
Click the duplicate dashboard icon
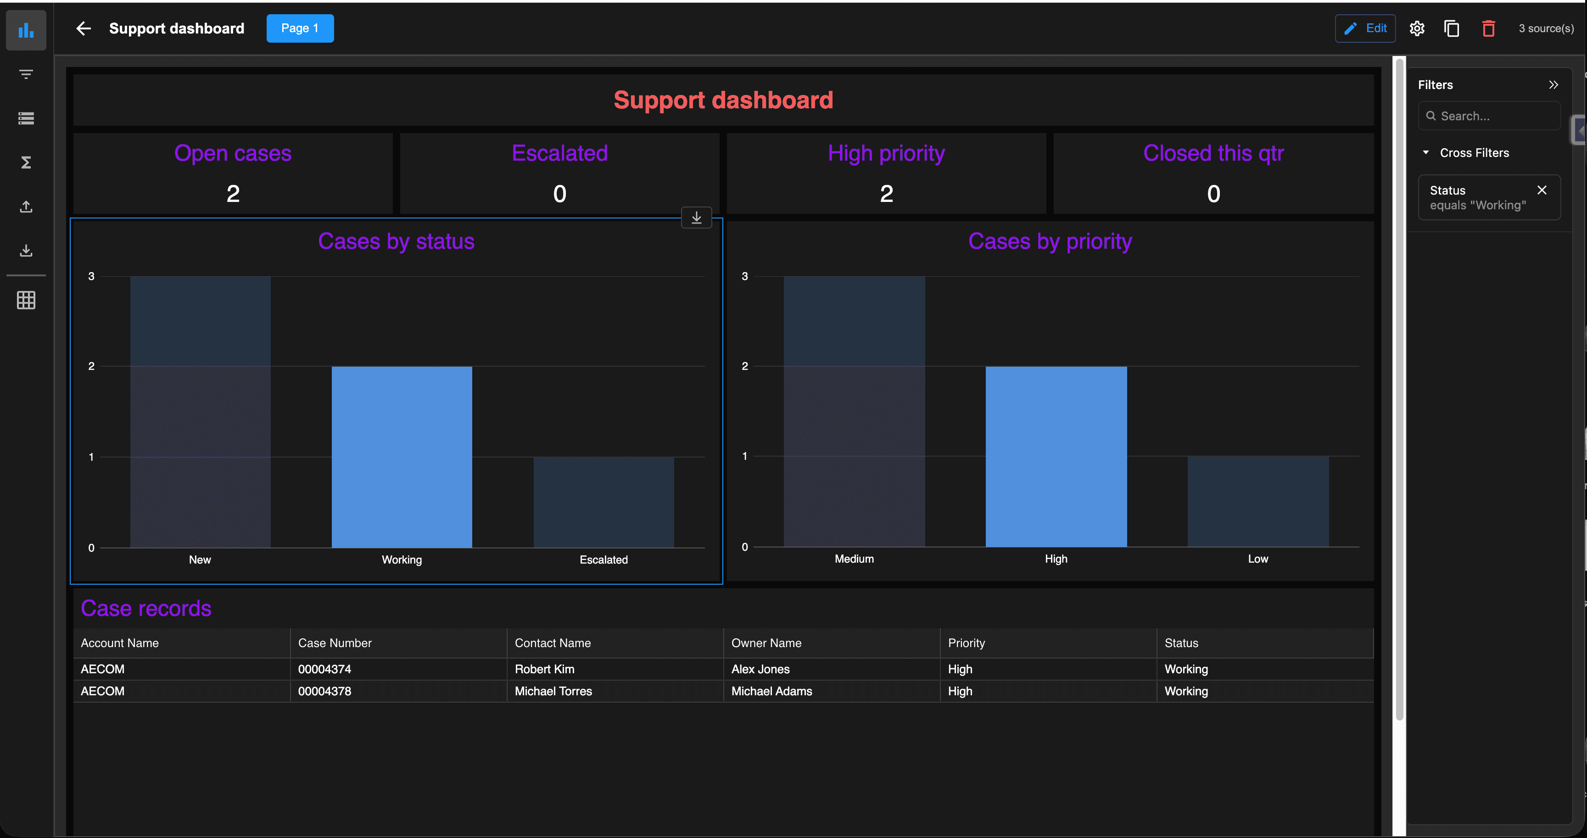[1452, 28]
